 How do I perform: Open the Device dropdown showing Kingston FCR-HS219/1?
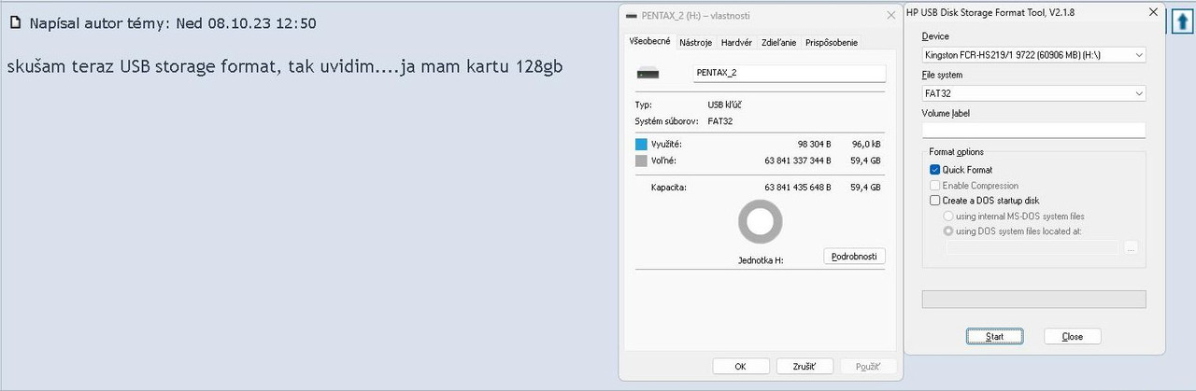pyautogui.click(x=1033, y=55)
